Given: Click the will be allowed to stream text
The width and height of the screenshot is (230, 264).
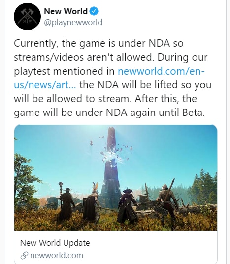Looking at the screenshot, I should (72, 99).
